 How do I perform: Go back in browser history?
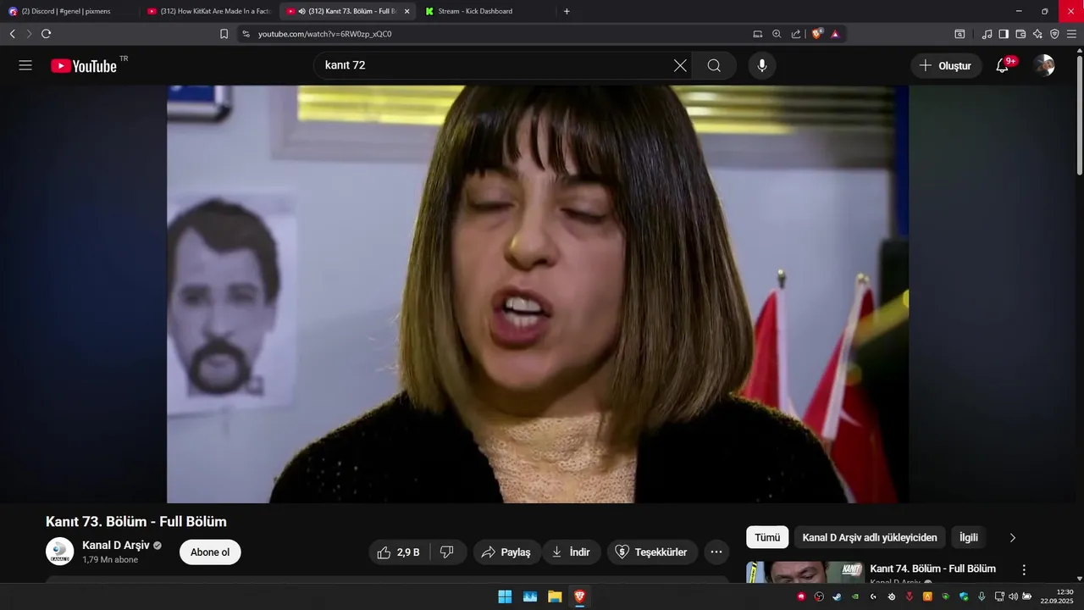12,34
